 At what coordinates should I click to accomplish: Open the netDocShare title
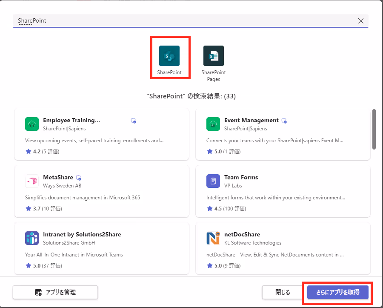pyautogui.click(x=242, y=234)
